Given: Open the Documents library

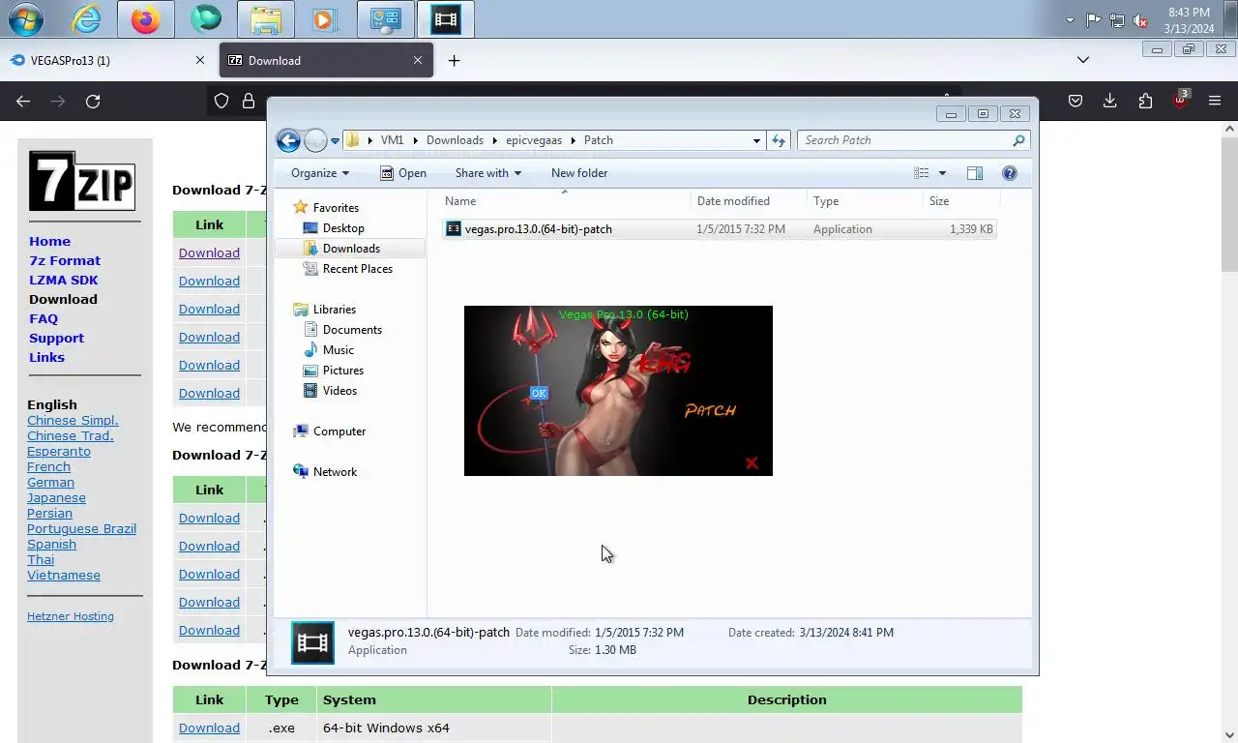Looking at the screenshot, I should coord(352,330).
